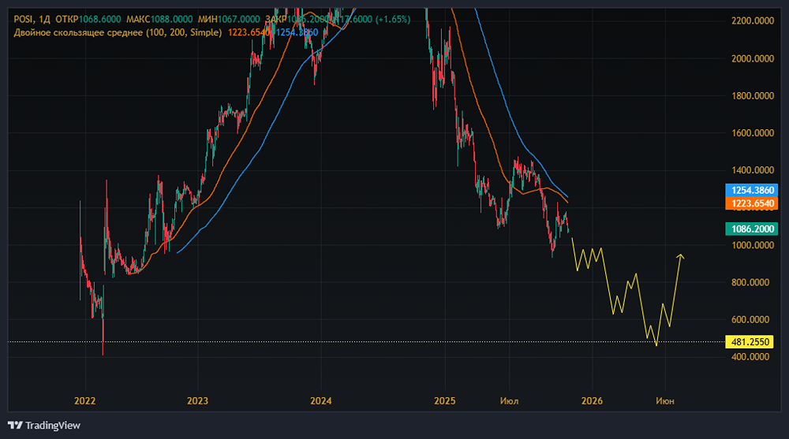Click the 400.0000 price scale label
Image resolution: width=789 pixels, height=439 pixels.
point(750,356)
